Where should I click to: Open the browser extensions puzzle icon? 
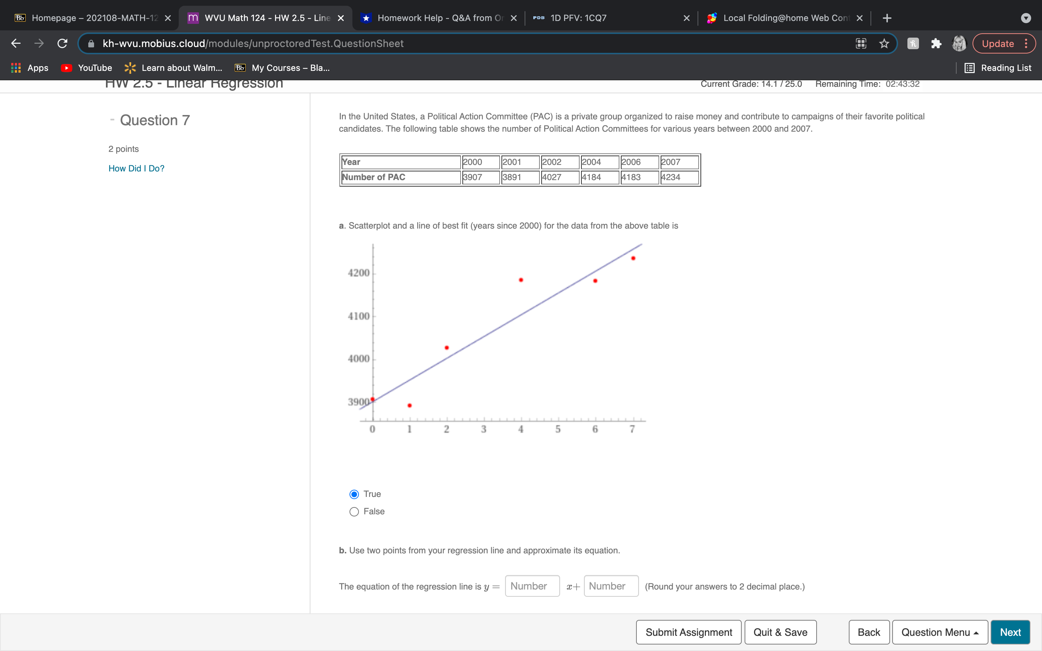936,43
